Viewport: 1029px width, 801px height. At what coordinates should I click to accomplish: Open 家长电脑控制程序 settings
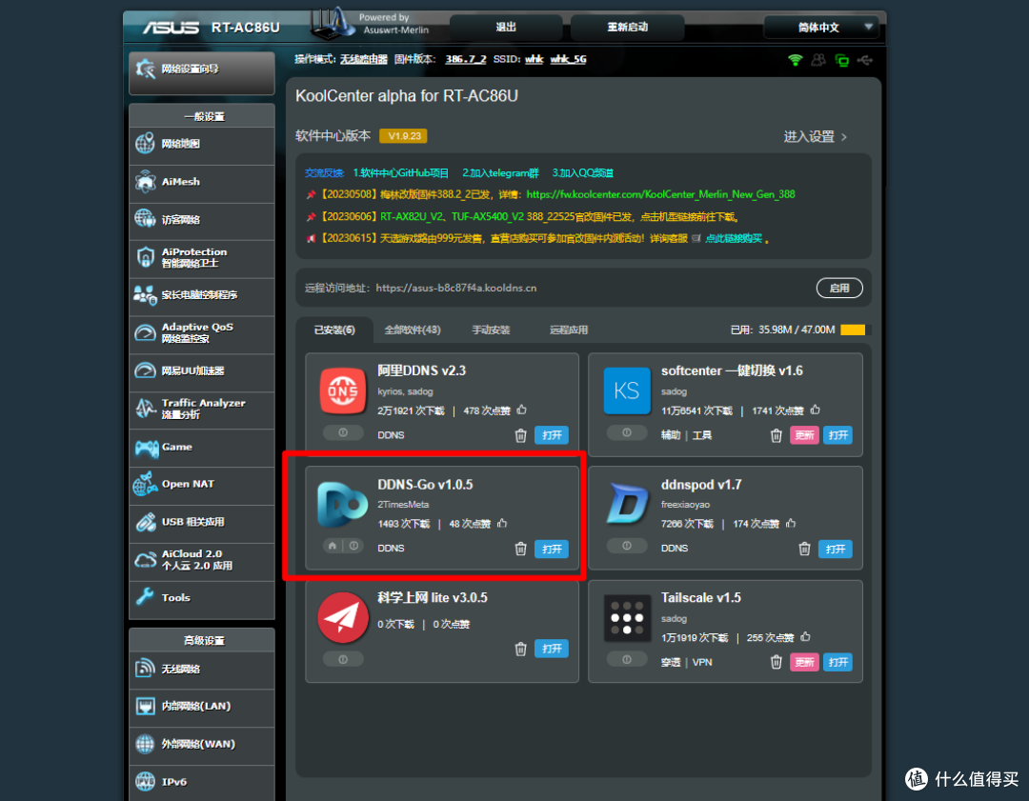[x=201, y=295]
